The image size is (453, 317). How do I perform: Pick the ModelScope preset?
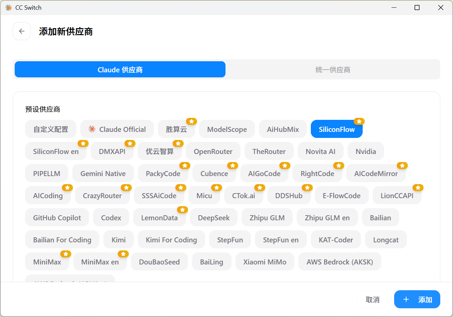tap(227, 129)
